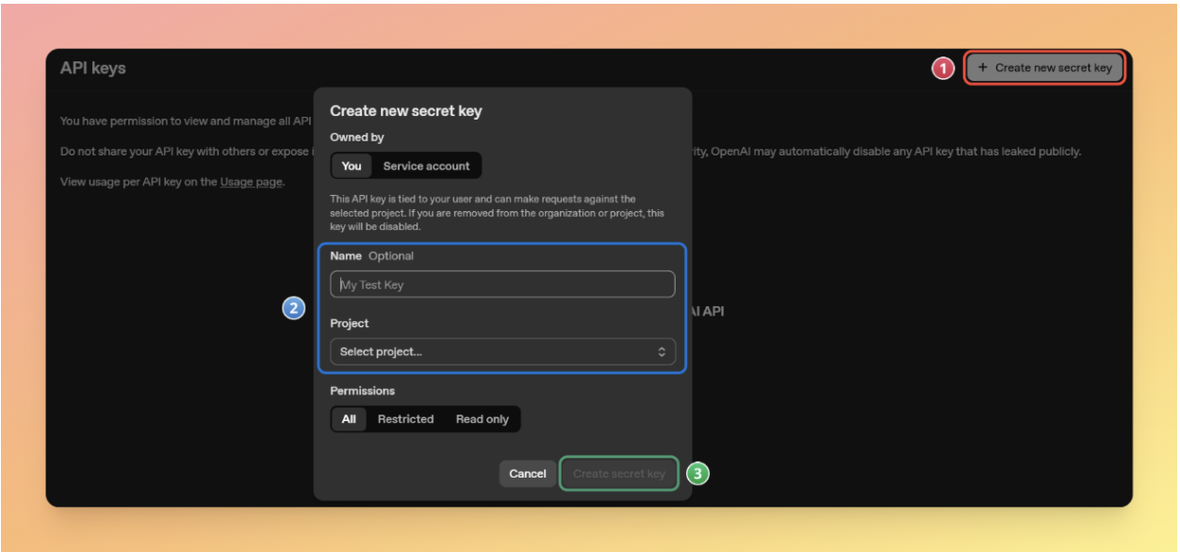
Task: Choose 'All' permissions level
Action: click(348, 419)
